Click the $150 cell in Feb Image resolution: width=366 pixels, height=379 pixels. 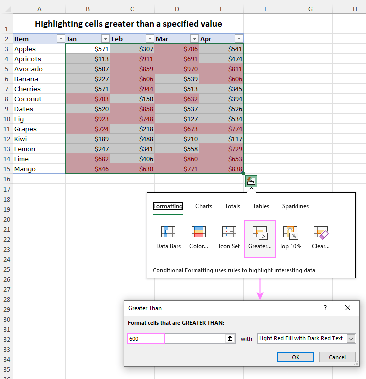tap(132, 99)
